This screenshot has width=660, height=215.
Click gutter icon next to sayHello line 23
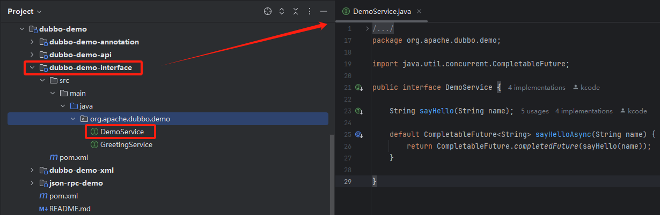click(360, 111)
